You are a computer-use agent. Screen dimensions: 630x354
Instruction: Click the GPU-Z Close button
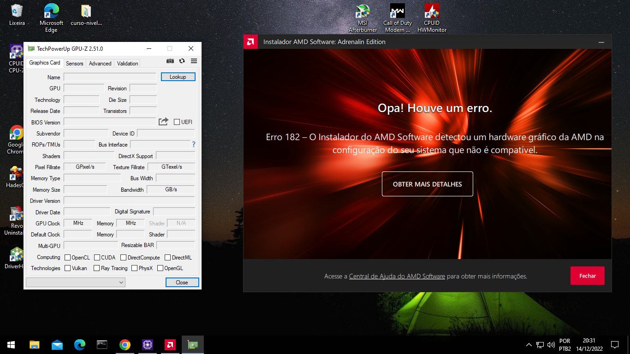pyautogui.click(x=182, y=282)
